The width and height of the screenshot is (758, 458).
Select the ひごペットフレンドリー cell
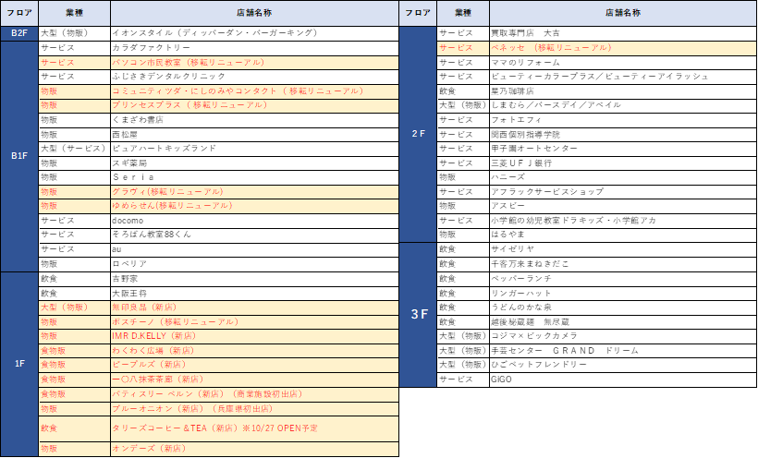[623, 365]
